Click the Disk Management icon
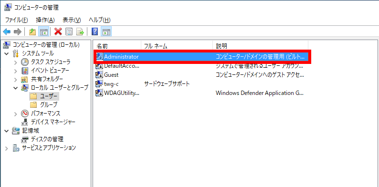Screen dimensions: 379x187 [25, 139]
